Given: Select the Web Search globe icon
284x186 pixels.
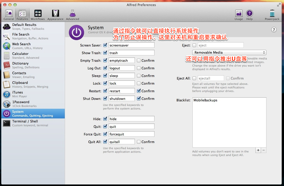Looking at the screenshot, I should pos(7,46).
